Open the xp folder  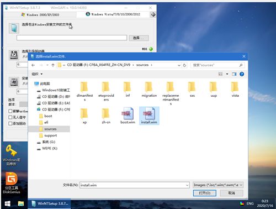84,116
